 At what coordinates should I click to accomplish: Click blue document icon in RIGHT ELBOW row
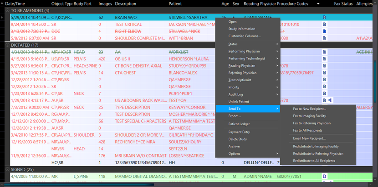[x=325, y=31]
